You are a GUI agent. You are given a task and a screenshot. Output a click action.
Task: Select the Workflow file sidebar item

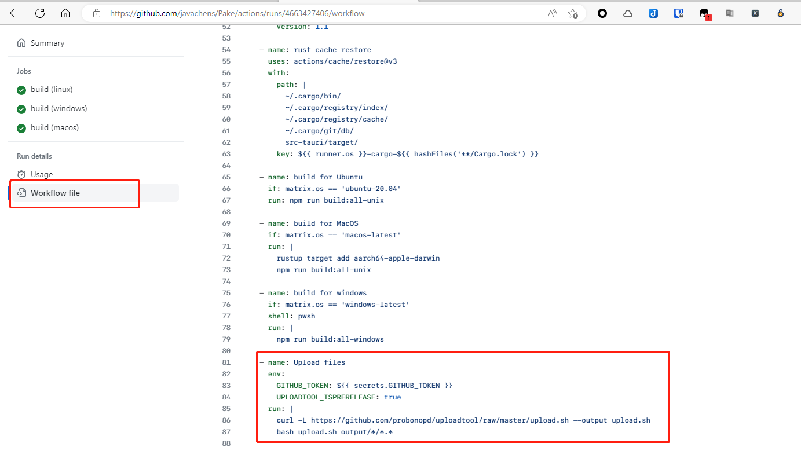pos(93,193)
